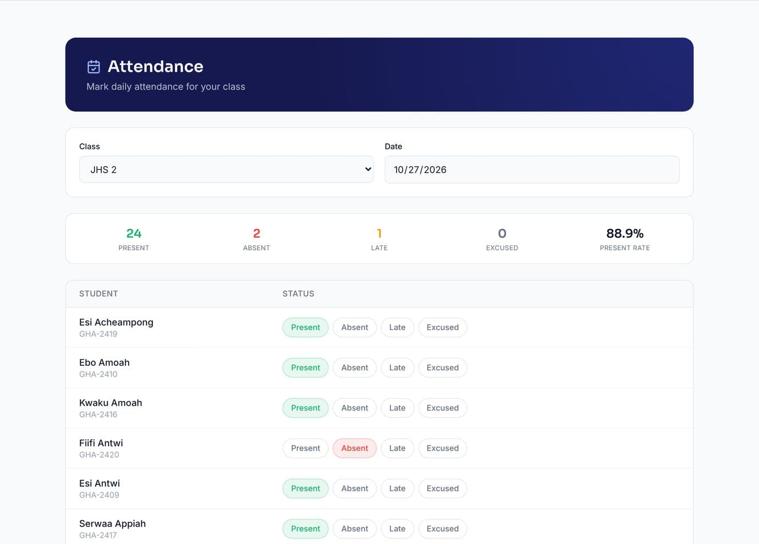Select Absent for Kwaku Amoah
759x544 pixels.
355,408
